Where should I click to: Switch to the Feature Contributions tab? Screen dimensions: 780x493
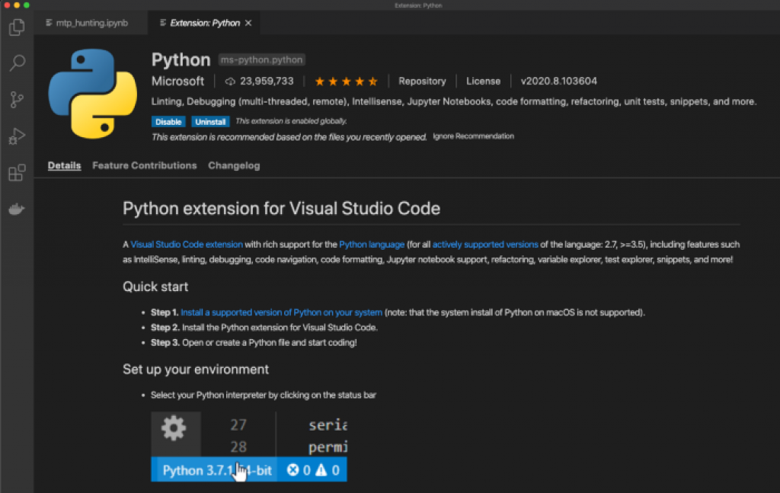pyautogui.click(x=144, y=165)
